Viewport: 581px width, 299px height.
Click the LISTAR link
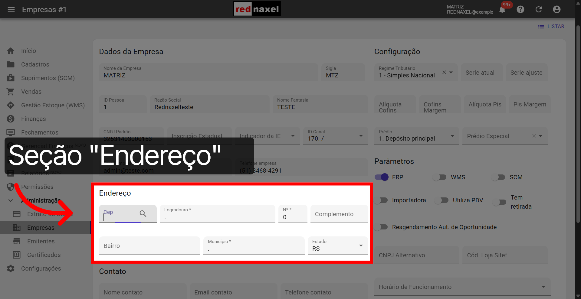pos(556,26)
